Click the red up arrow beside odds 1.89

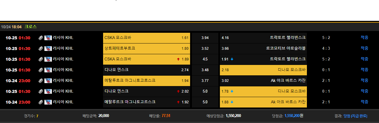(178, 59)
